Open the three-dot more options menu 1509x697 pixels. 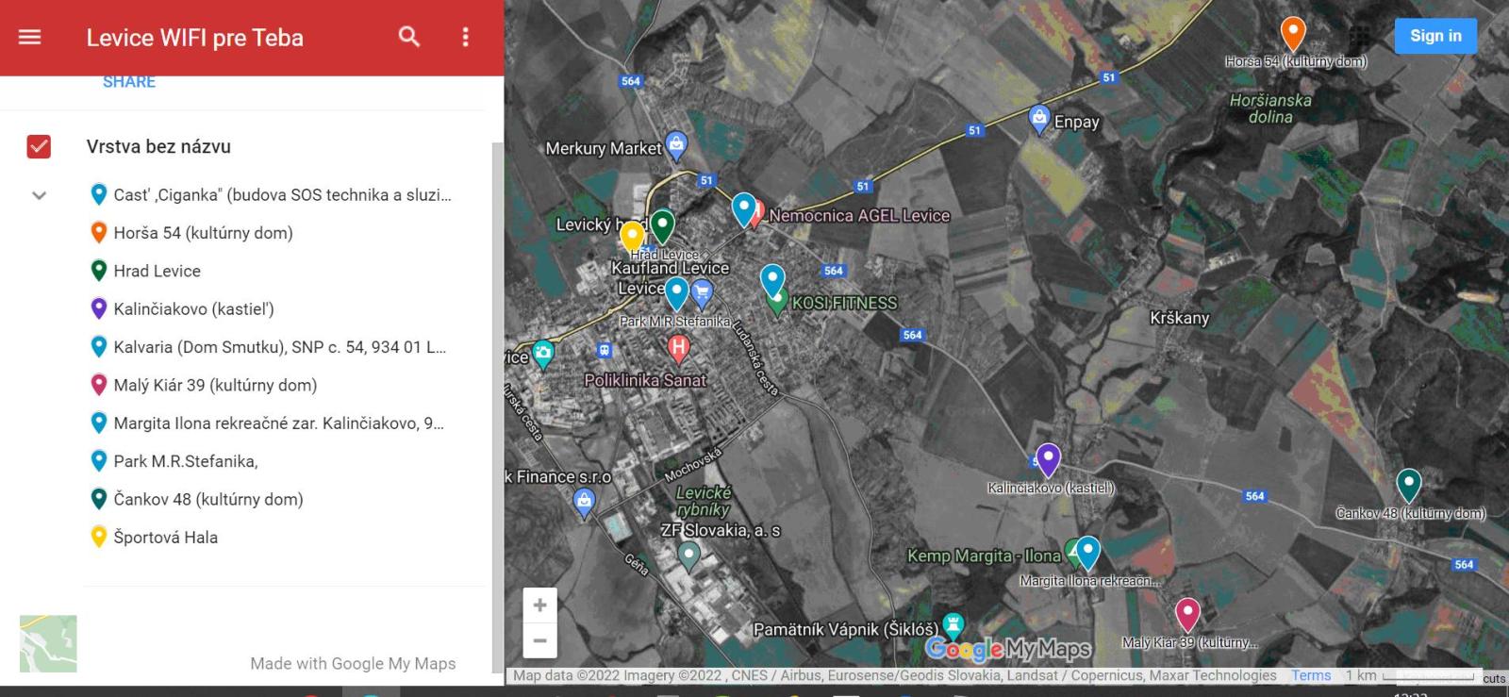pyautogui.click(x=465, y=37)
